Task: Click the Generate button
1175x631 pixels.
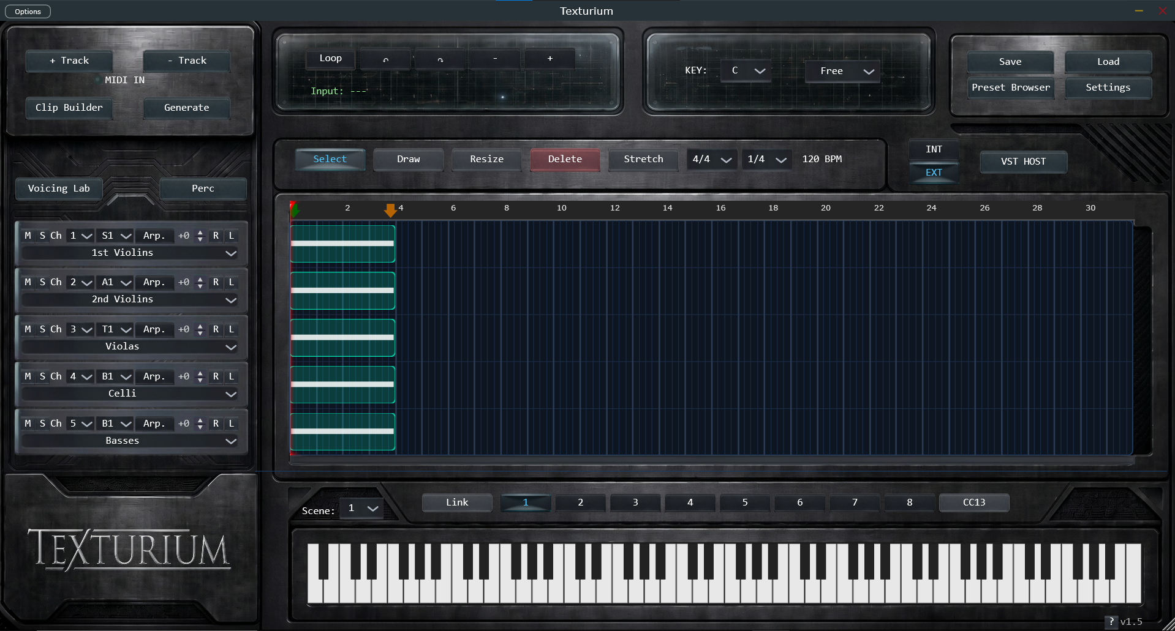Action: (187, 108)
